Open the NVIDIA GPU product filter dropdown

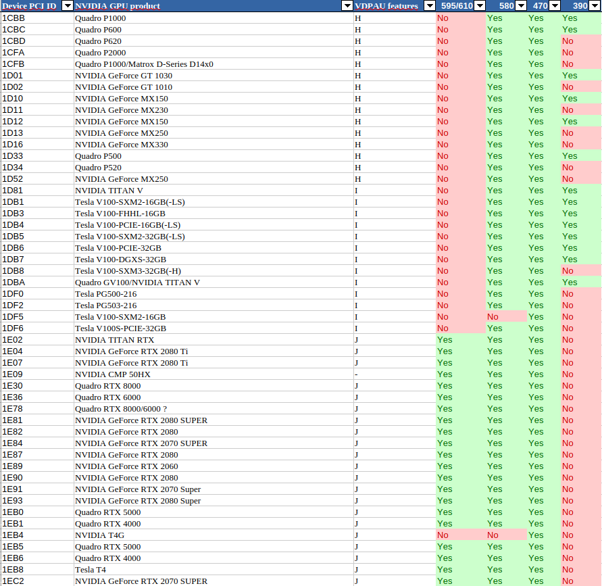tap(347, 5)
